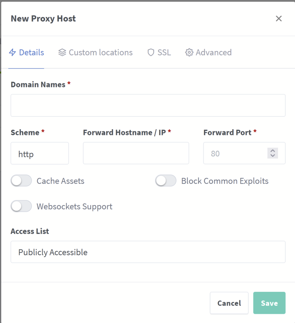The image size is (295, 323).
Task: Click the gear icon beside Advanced
Action: coord(189,52)
